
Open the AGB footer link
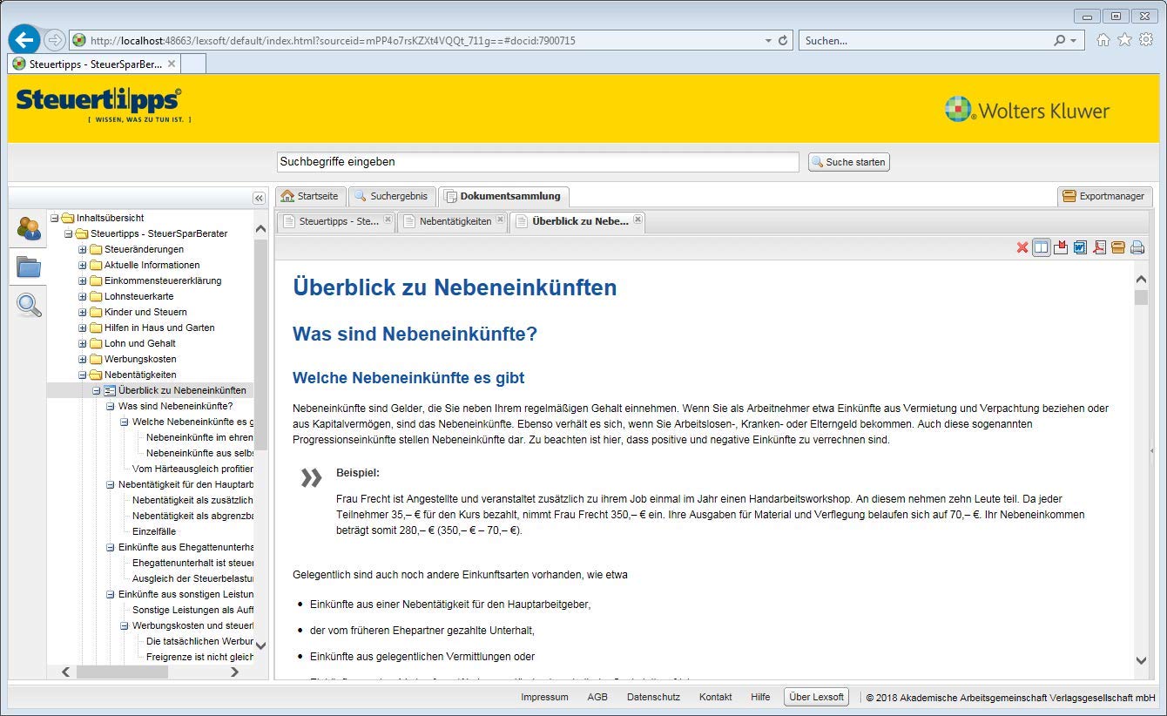tap(597, 697)
